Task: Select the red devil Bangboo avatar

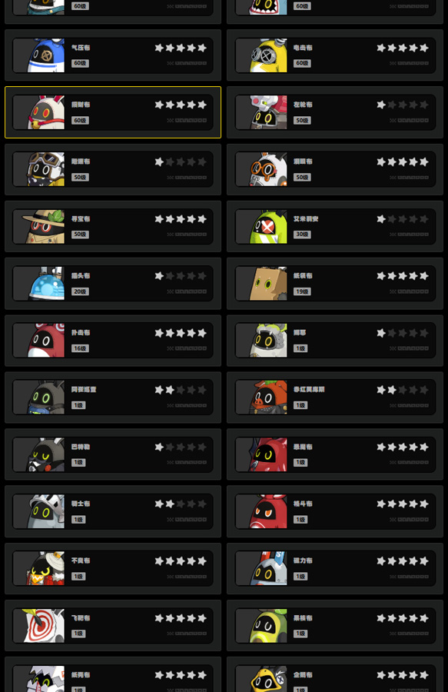Action: click(268, 454)
